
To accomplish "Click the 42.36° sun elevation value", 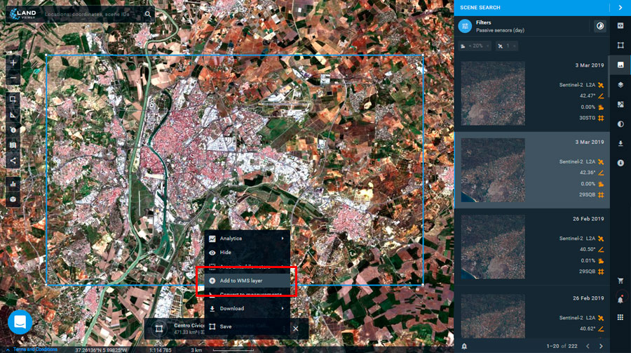I will pyautogui.click(x=587, y=173).
